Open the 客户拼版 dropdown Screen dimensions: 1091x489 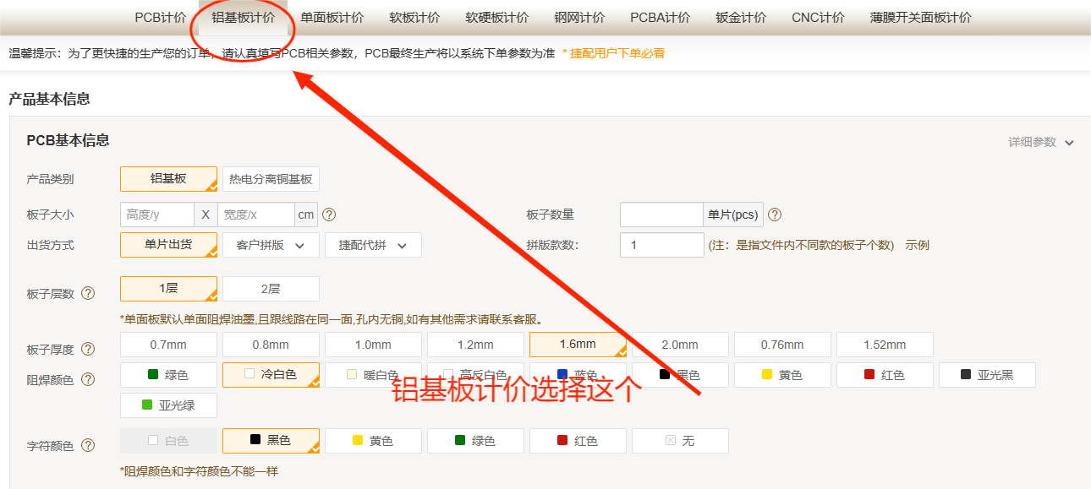pos(271,245)
